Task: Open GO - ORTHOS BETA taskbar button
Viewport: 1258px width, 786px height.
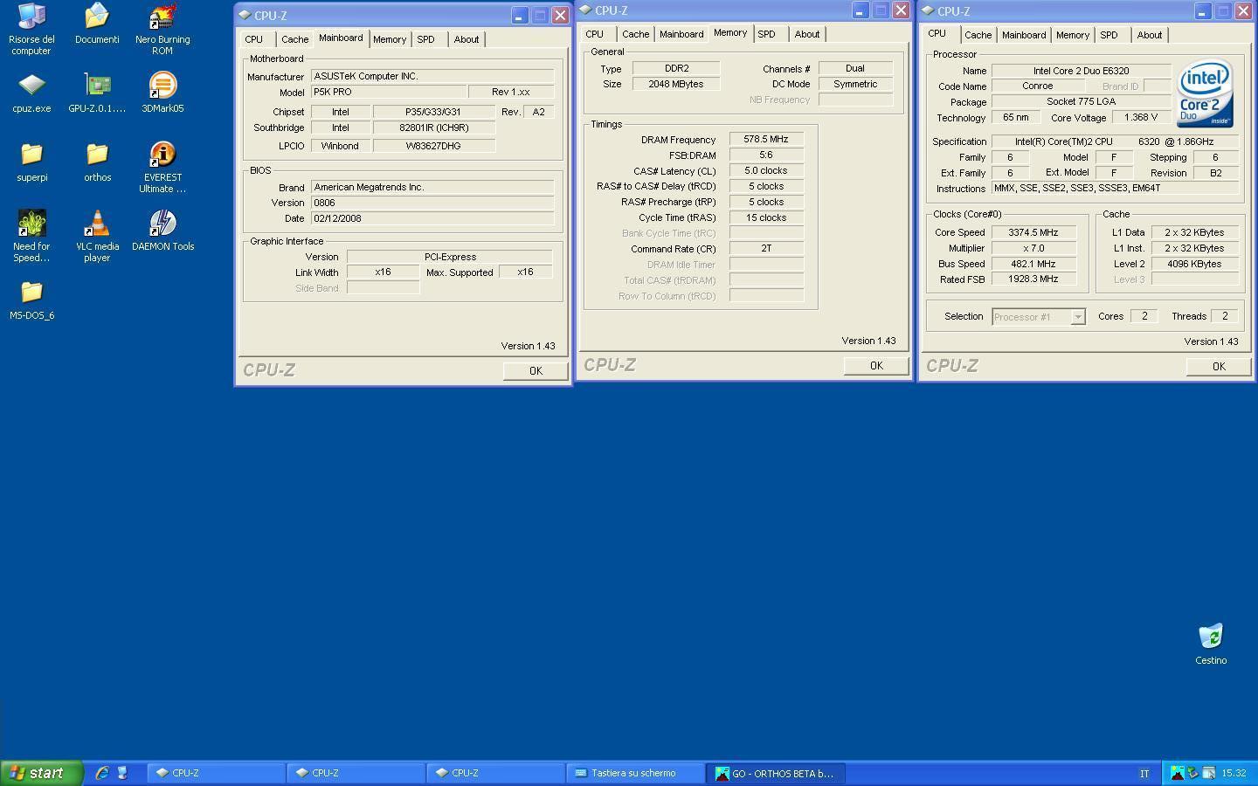Action: [775, 773]
